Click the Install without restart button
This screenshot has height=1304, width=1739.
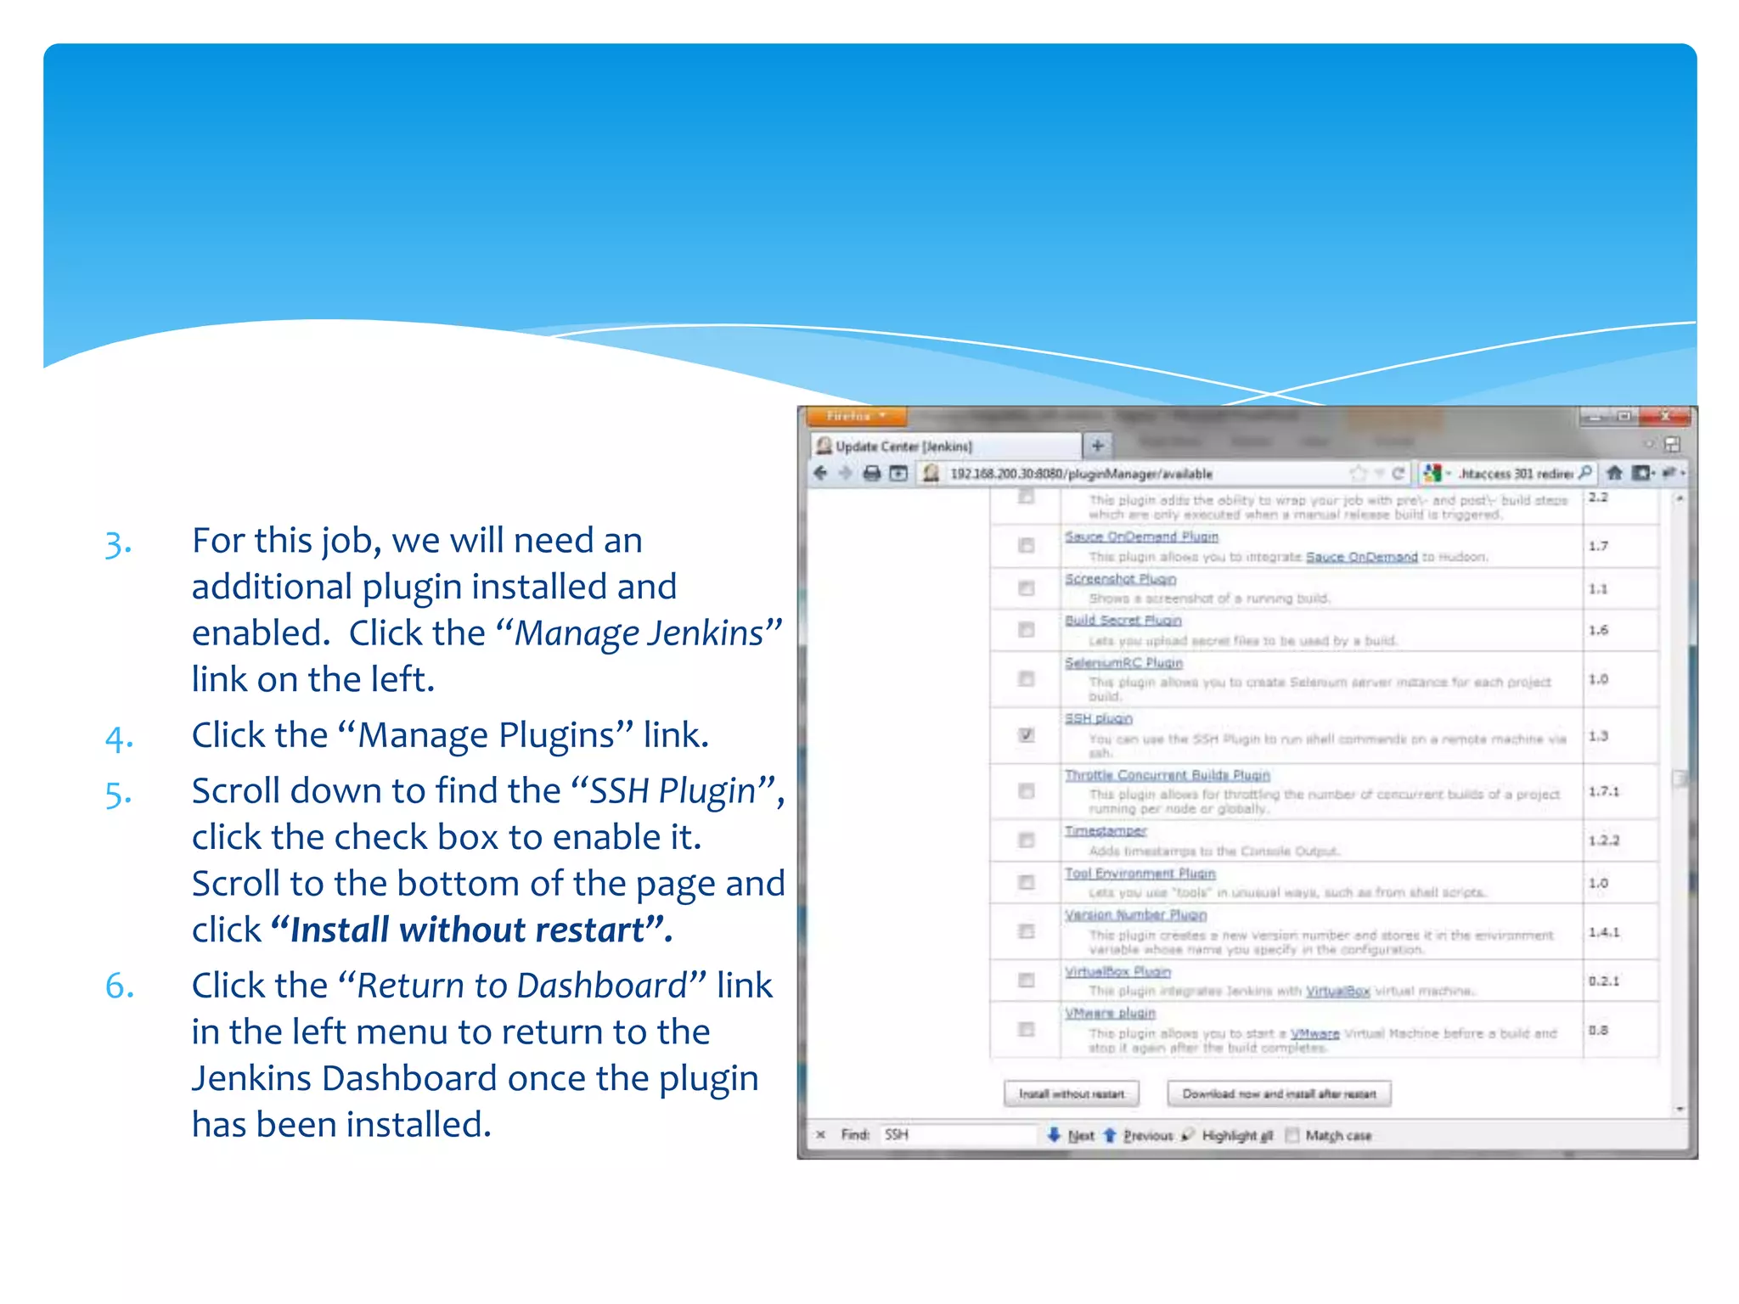click(1072, 1094)
